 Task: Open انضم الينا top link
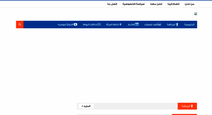(x=174, y=4)
